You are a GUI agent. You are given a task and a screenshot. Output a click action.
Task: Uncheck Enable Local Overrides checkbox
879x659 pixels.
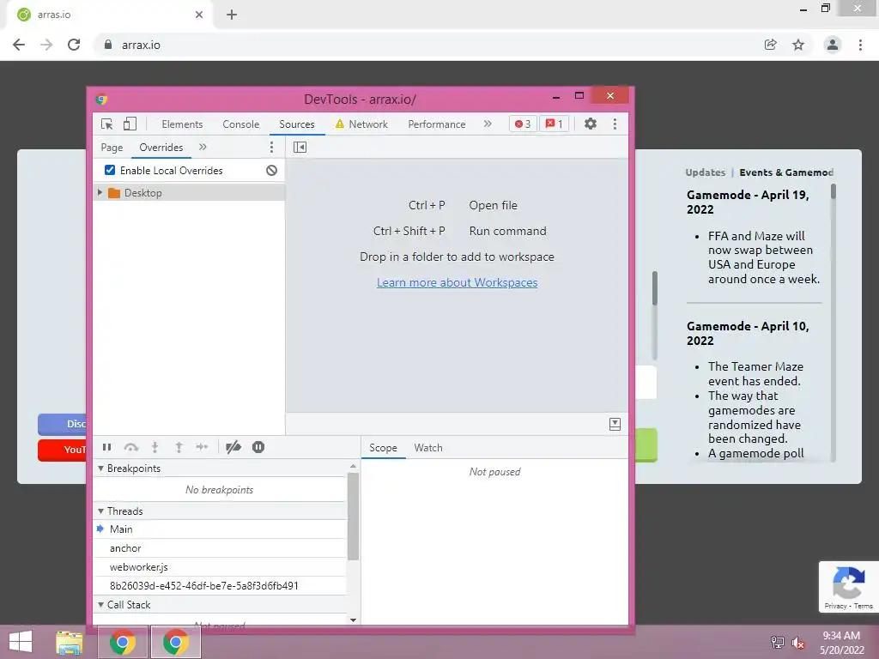click(110, 170)
